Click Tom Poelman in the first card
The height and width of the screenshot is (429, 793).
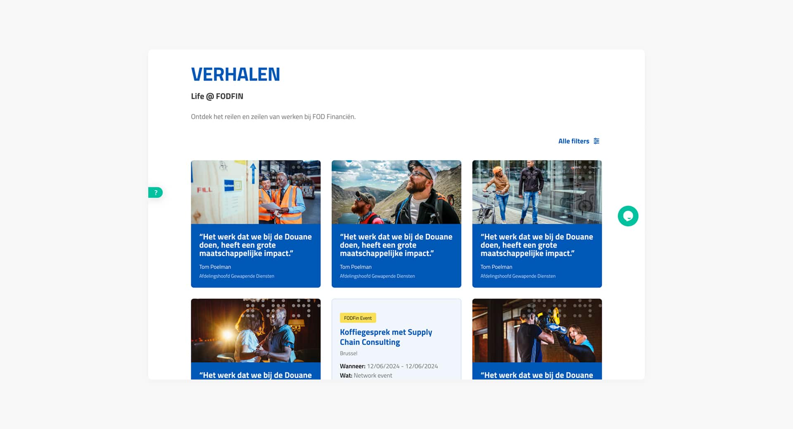215,267
